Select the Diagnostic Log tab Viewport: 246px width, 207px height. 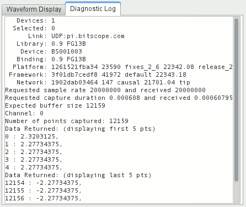(x=93, y=9)
